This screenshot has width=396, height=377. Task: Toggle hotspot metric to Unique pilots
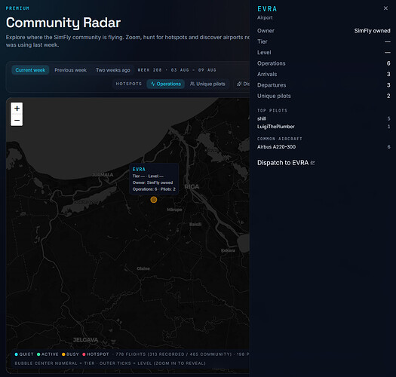point(207,84)
